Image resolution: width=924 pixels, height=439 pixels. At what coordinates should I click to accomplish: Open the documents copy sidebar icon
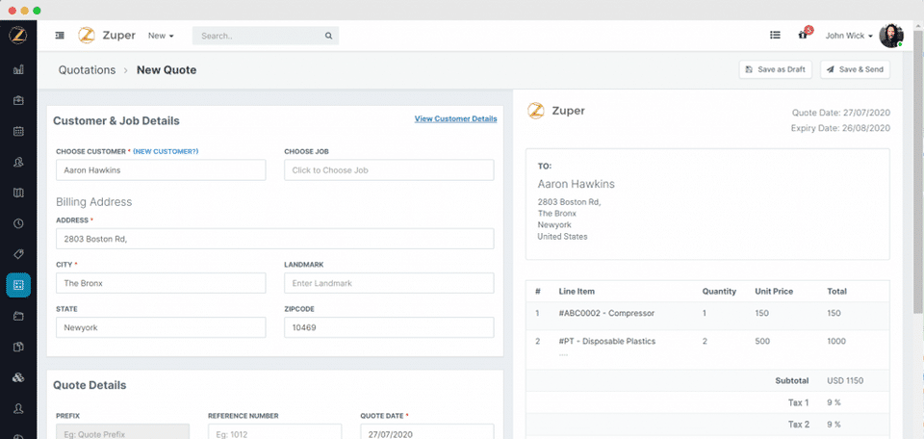[18, 347]
